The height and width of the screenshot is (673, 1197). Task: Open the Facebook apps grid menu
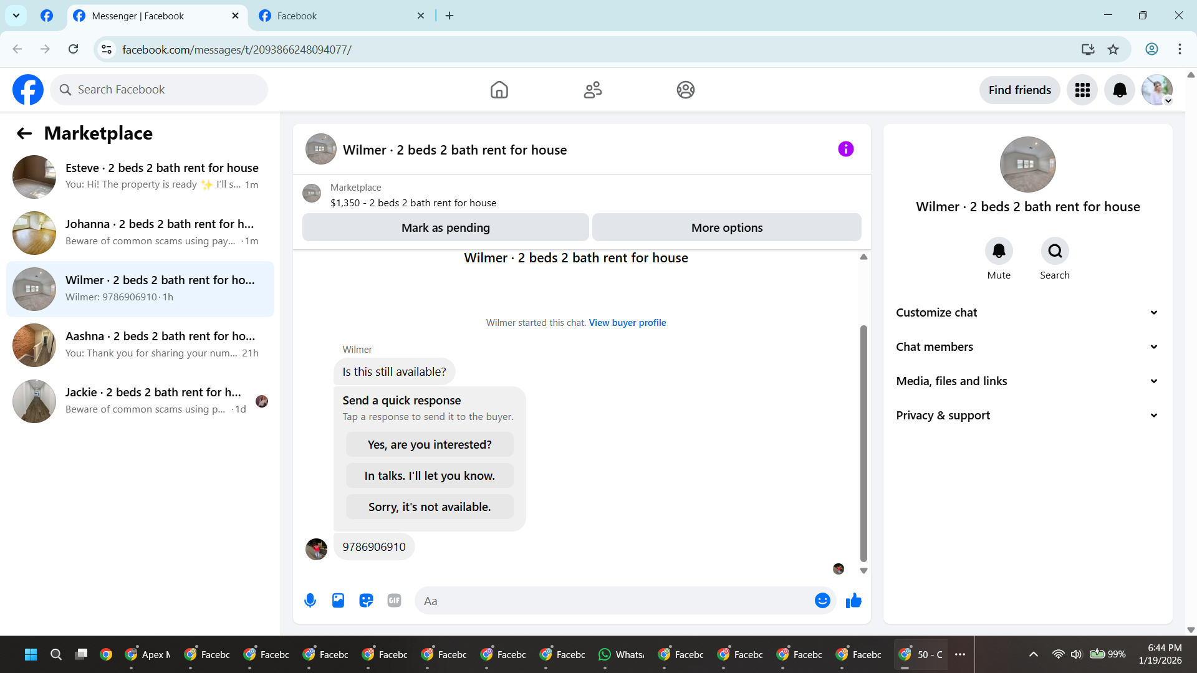(x=1082, y=90)
